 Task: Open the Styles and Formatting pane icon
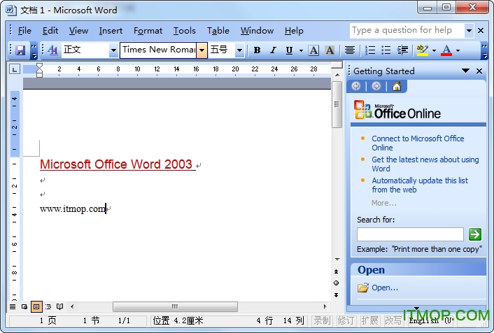52,50
